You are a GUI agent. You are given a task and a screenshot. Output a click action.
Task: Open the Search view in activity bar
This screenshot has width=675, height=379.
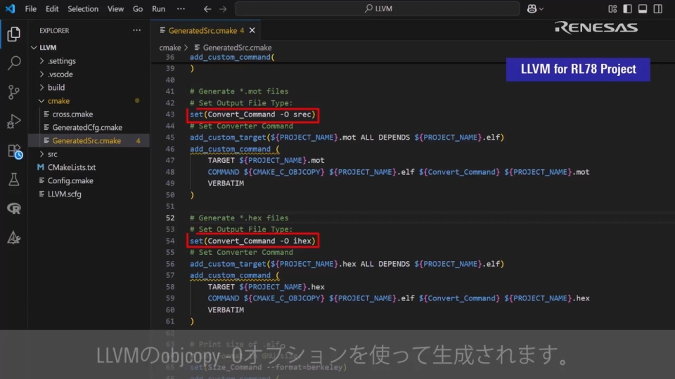pos(13,63)
